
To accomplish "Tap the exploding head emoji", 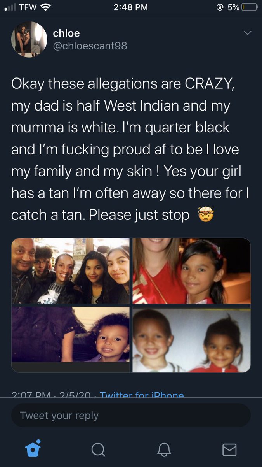I will [206, 214].
